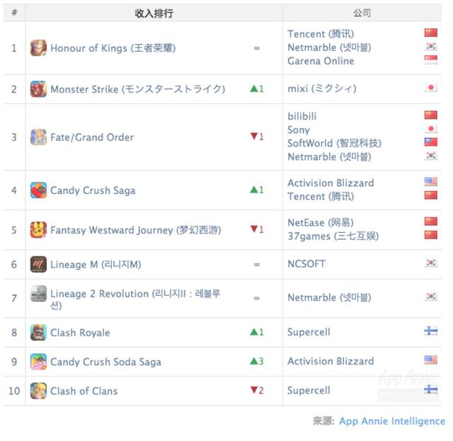Click the Candy Crush Saga icon
453x441 pixels.
[x=38, y=190]
